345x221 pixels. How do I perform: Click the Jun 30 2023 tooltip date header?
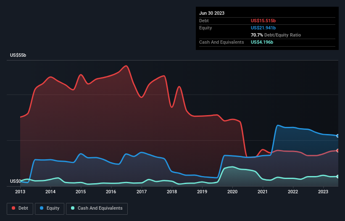click(x=212, y=13)
